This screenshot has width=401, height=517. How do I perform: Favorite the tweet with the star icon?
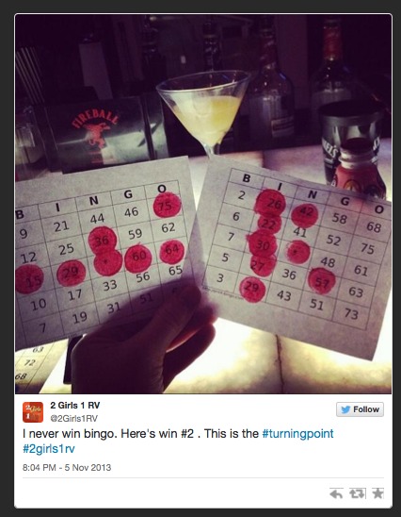(x=378, y=493)
